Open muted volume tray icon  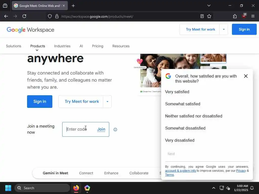point(228,188)
